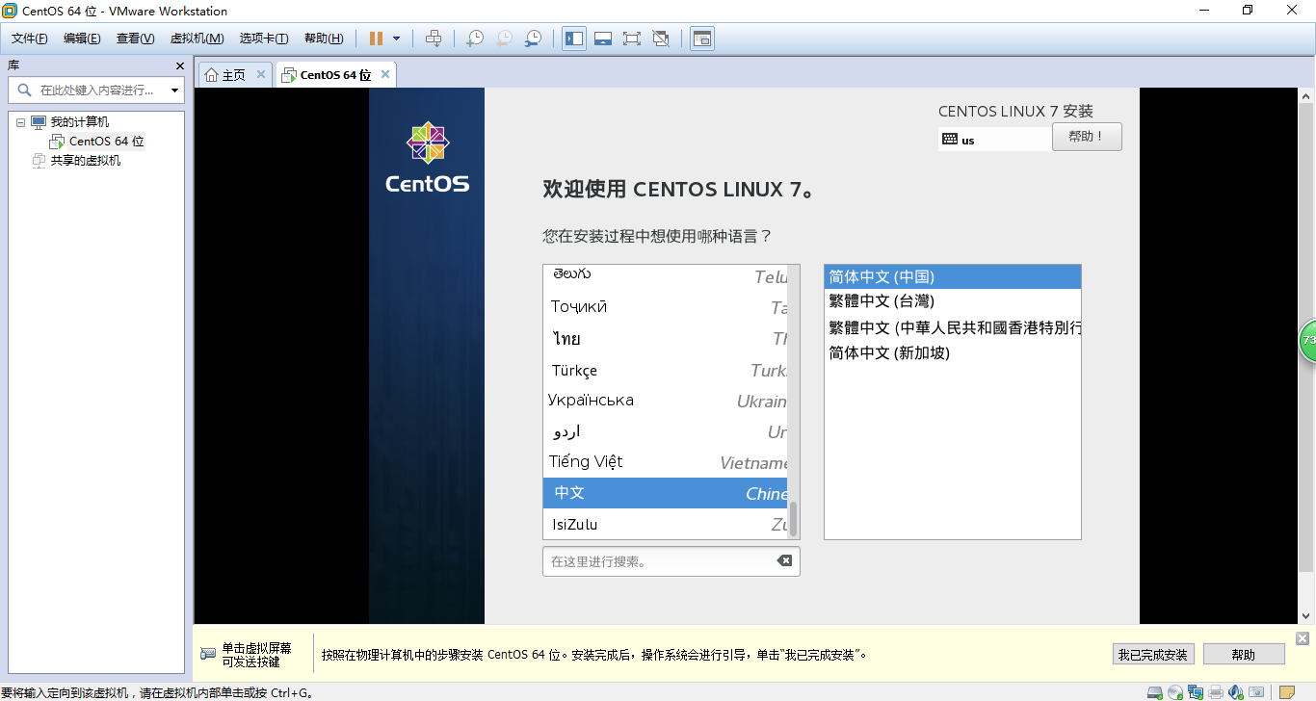Viewport: 1316px width, 701px height.
Task: Open the 帮助(H) menu
Action: [x=324, y=39]
